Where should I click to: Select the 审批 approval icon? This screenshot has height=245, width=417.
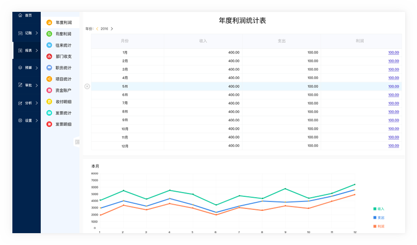pos(20,85)
